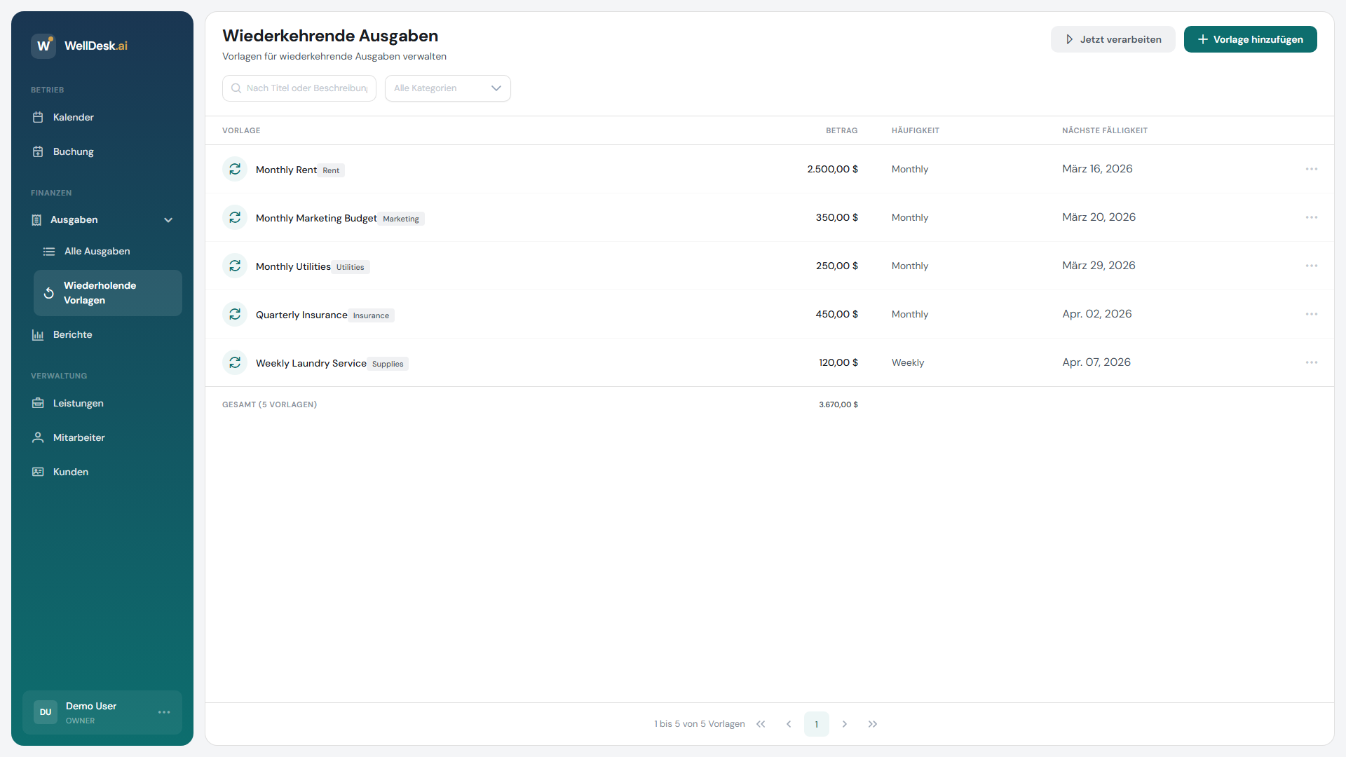
Task: Click Vorlage hinzufügen button
Action: tap(1250, 39)
